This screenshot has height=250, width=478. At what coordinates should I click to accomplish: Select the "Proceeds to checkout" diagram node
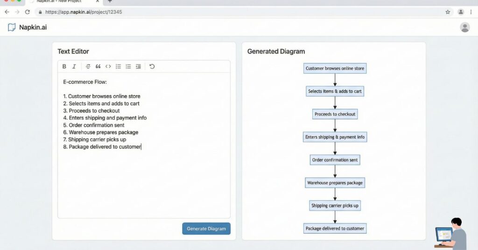[335, 114]
